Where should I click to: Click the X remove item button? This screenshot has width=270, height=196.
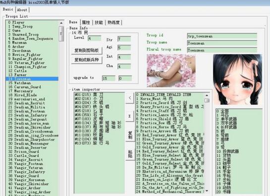130,116
